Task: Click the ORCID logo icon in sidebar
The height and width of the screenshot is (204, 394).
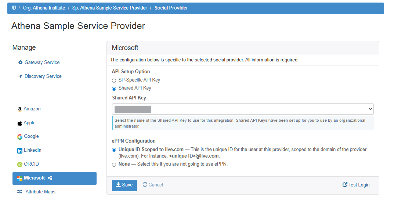Action: 20,165
